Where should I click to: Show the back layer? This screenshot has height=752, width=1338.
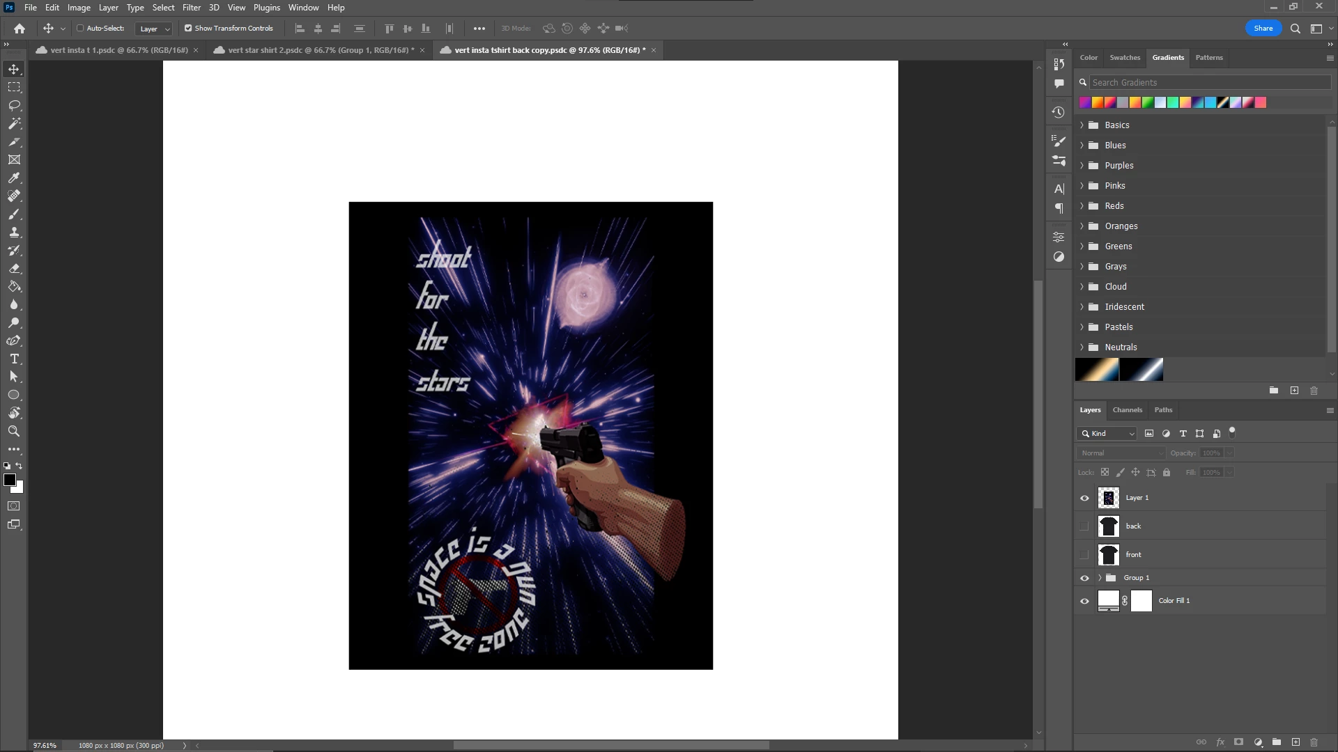coord(1084,526)
